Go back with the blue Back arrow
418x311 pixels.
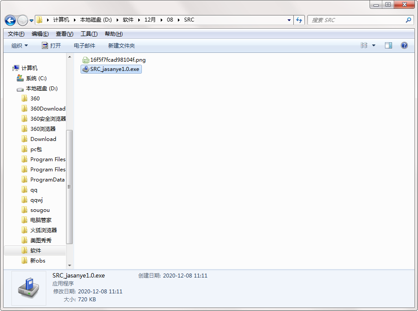click(x=11, y=20)
